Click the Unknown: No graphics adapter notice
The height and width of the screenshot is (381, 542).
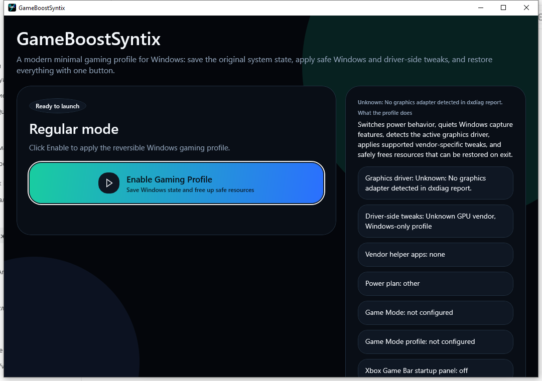430,102
